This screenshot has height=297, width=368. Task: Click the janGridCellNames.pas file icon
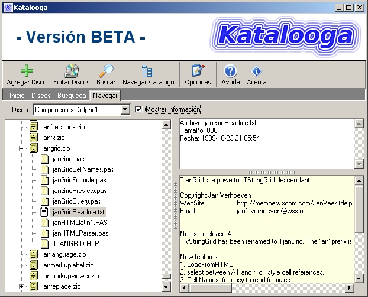point(44,169)
